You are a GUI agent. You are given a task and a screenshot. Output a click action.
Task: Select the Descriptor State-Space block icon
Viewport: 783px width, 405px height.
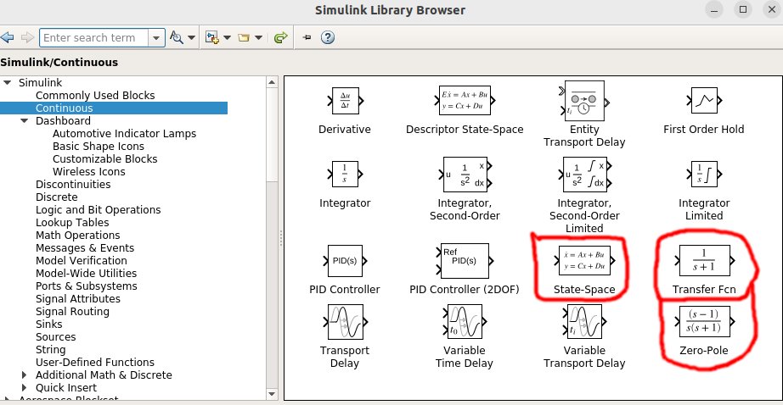click(465, 101)
